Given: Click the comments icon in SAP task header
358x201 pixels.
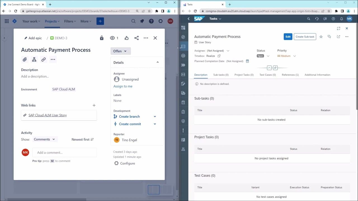Looking at the screenshot, I should click(329, 37).
